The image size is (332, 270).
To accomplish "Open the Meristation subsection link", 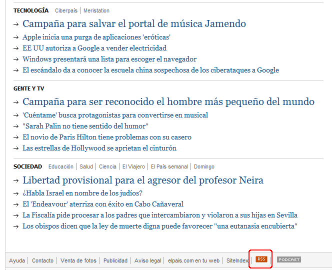I will tap(96, 10).
